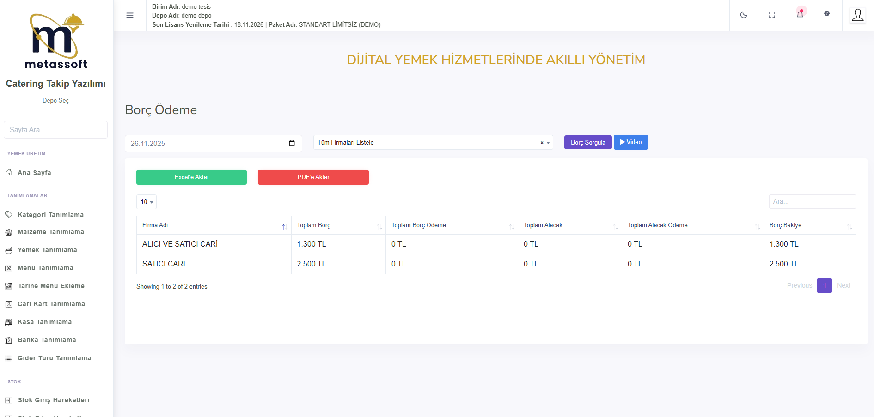The width and height of the screenshot is (874, 417).
Task: Focus the table Ara search field
Action: tap(812, 201)
